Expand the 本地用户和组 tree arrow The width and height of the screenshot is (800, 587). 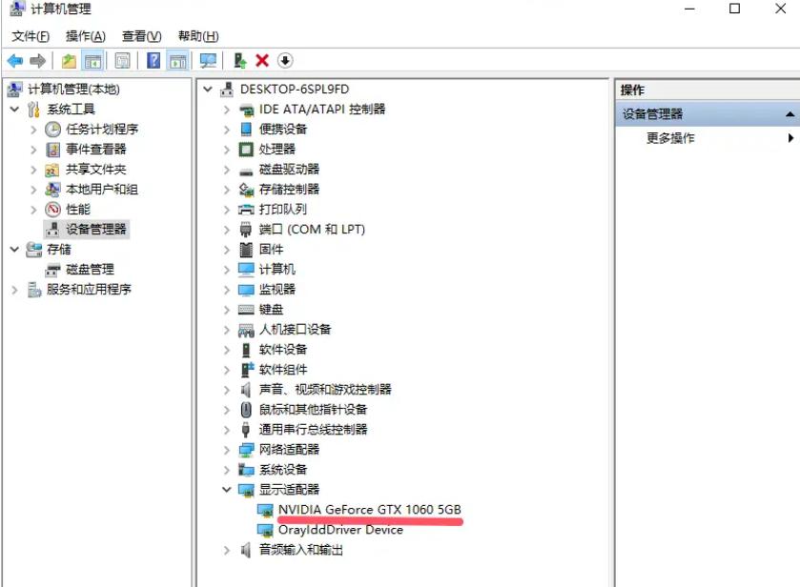click(x=33, y=190)
